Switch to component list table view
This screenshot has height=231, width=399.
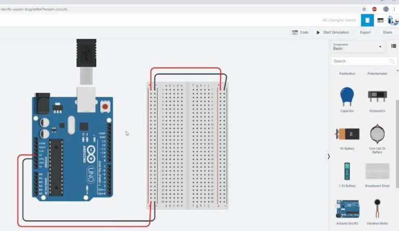coord(380,20)
